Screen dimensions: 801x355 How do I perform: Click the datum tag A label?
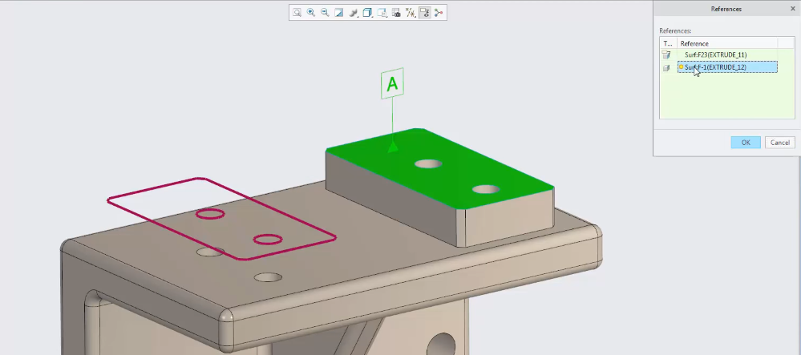tap(392, 83)
